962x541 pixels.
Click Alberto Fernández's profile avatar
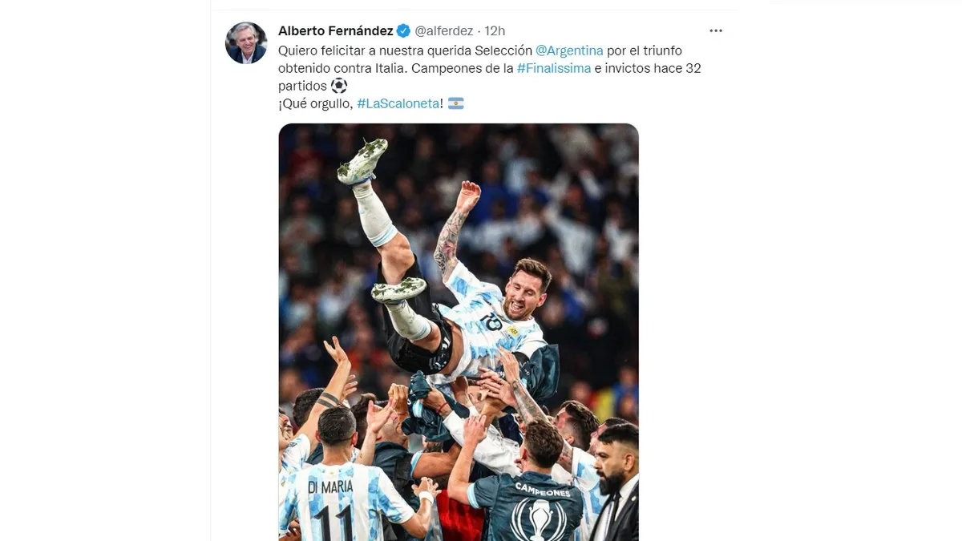[x=246, y=43]
